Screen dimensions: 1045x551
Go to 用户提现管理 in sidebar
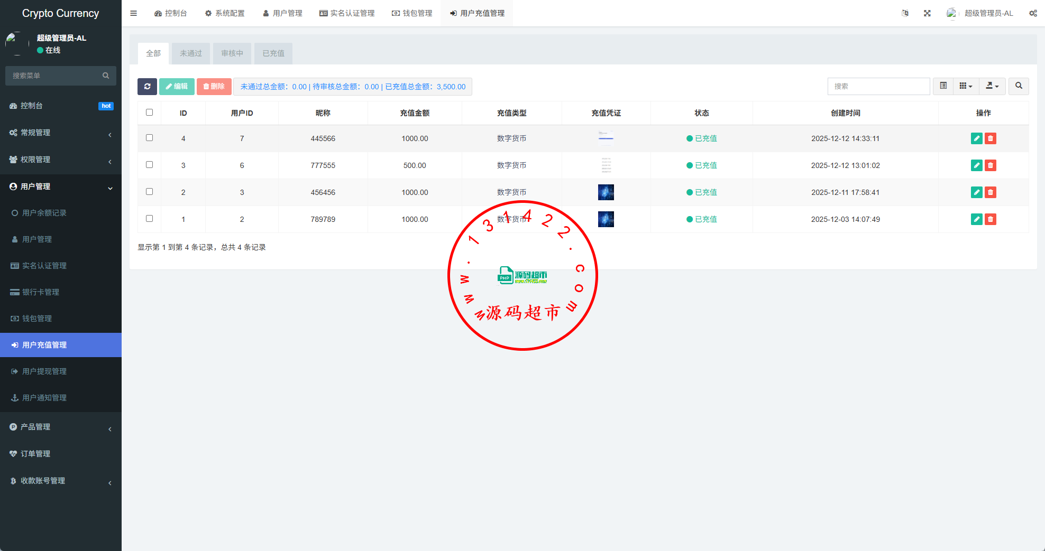pos(44,371)
